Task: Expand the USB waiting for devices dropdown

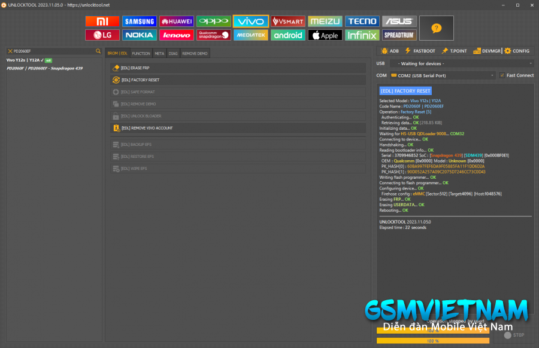Action: tap(461, 63)
